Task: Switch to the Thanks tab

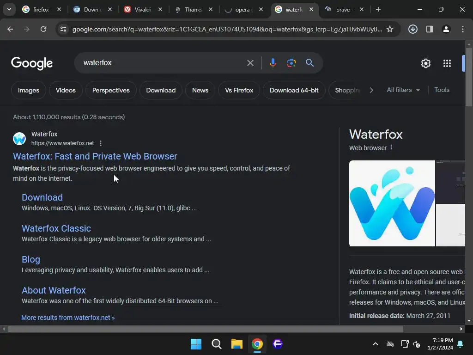Action: (194, 10)
